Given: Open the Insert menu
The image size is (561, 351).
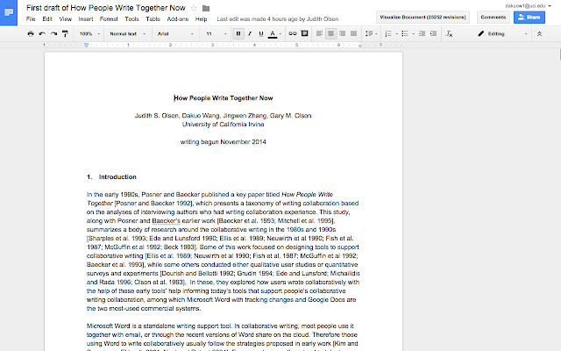Looking at the screenshot, I should (86, 19).
